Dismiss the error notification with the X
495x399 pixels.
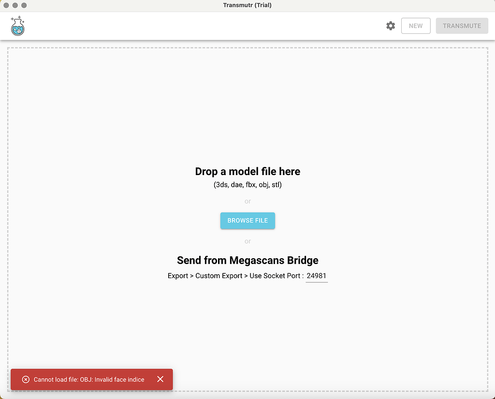(160, 379)
